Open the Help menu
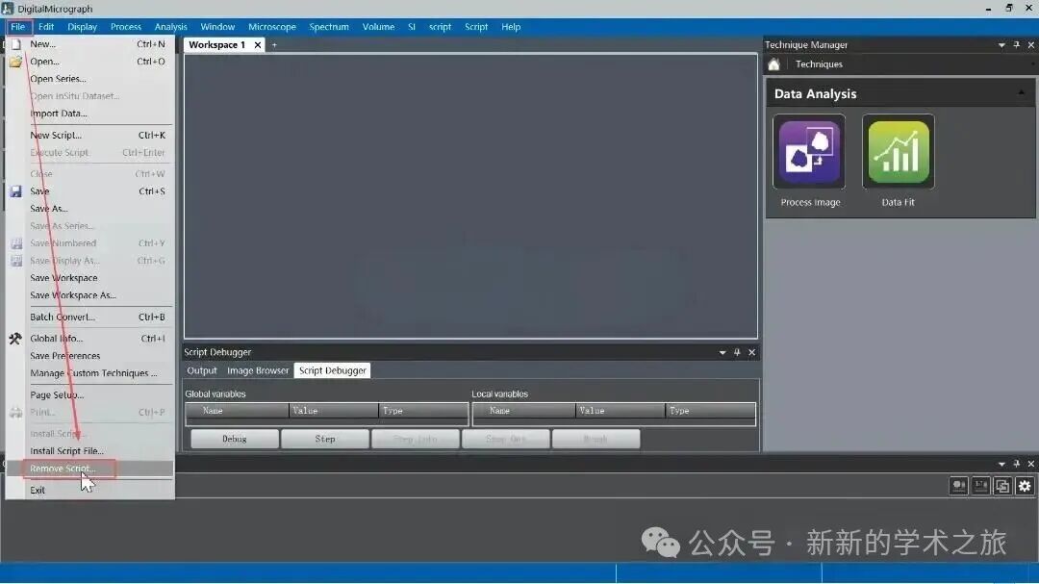This screenshot has height=584, width=1039. tap(511, 27)
